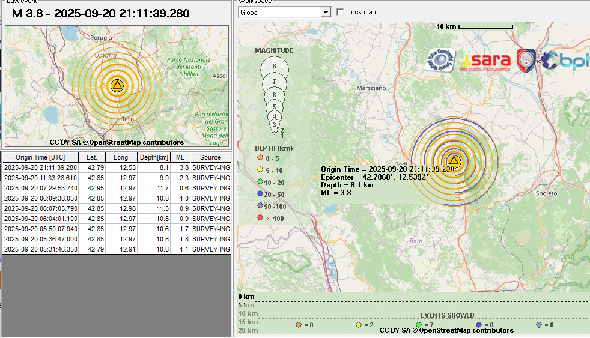Toggle the Lock map checkbox

[x=341, y=12]
